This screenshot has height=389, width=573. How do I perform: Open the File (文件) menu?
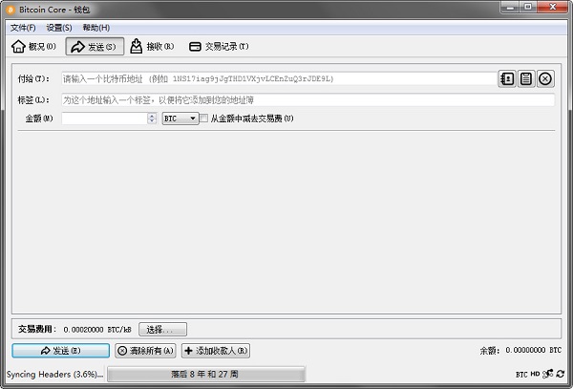(23, 28)
